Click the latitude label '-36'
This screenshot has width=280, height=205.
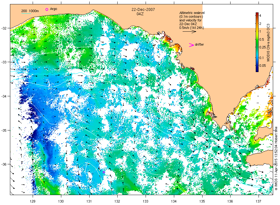tap(4, 164)
